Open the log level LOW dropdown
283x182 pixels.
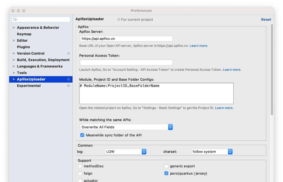tap(126, 152)
